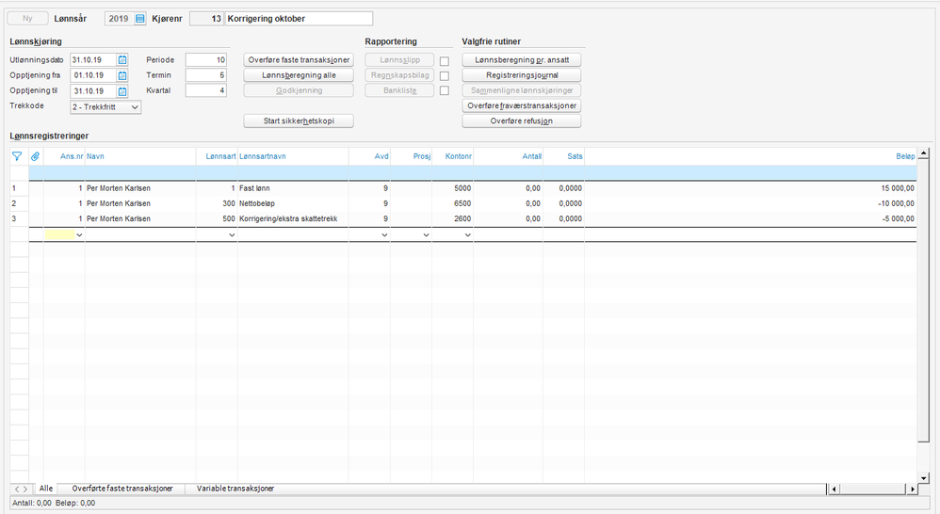Click the paperclip attachment column icon

(x=36, y=156)
